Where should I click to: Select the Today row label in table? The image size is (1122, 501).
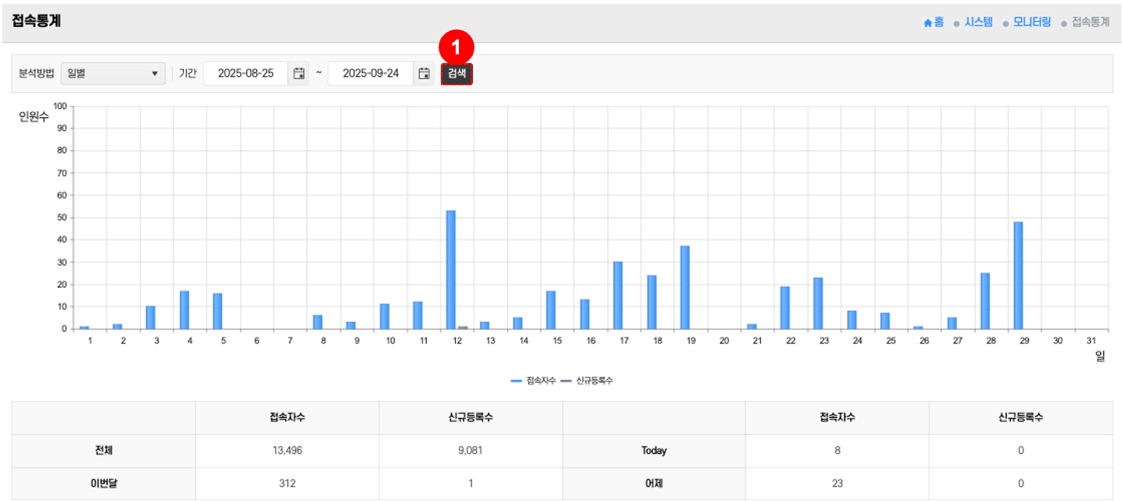(653, 451)
